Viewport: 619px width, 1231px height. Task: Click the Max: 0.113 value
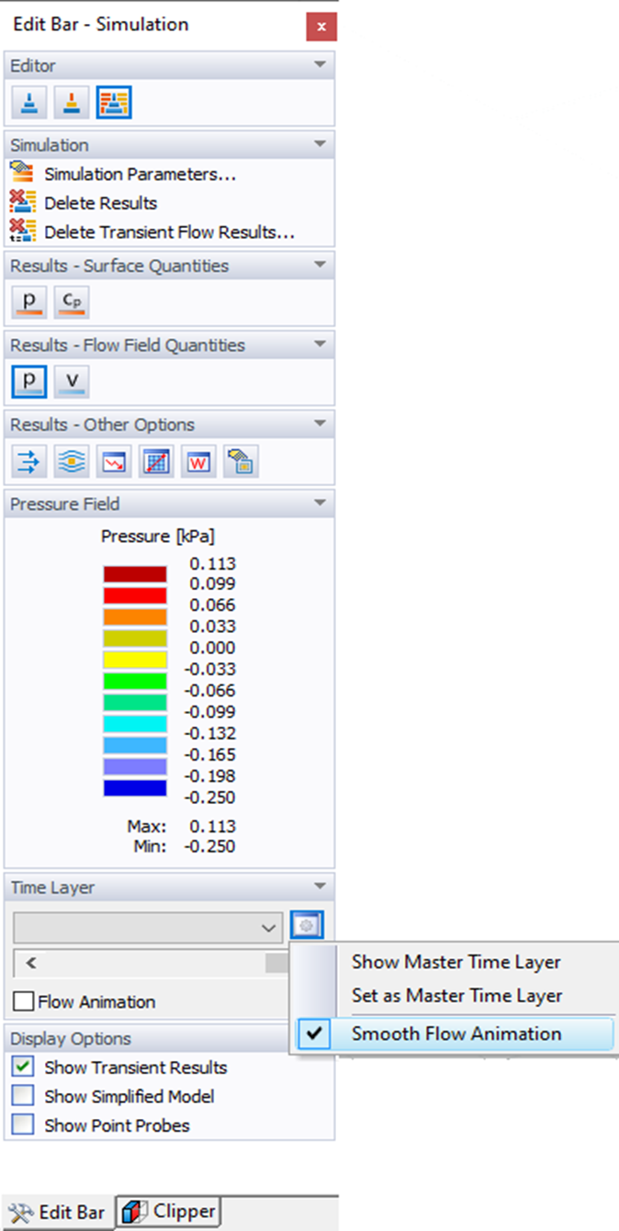coord(212,826)
